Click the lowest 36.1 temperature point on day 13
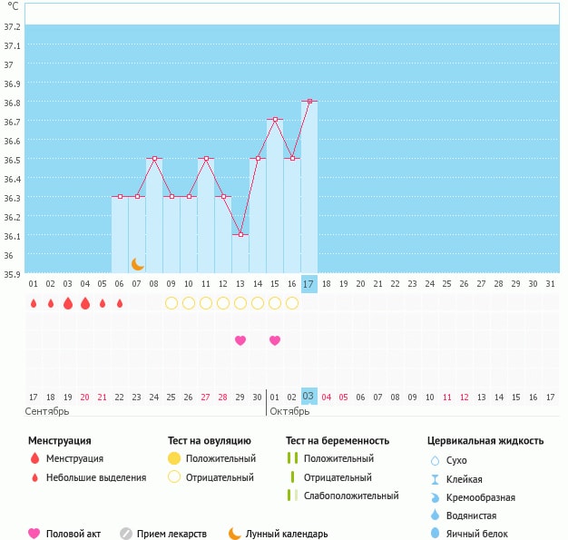The image size is (568, 540). coord(240,235)
